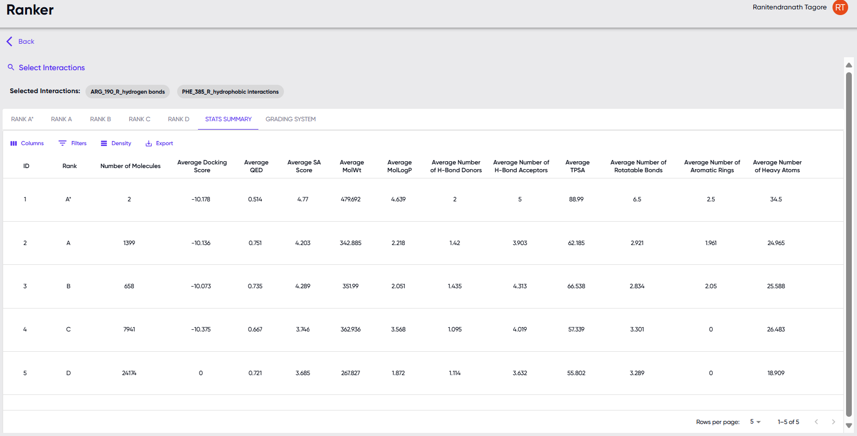Screen dimensions: 857x436
Task: Click Average Number of H-Bond Donors header
Action: pyautogui.click(x=456, y=166)
